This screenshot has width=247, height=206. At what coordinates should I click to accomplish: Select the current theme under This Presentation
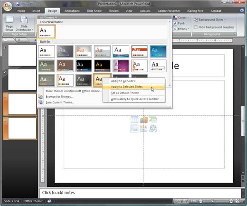tap(47, 32)
